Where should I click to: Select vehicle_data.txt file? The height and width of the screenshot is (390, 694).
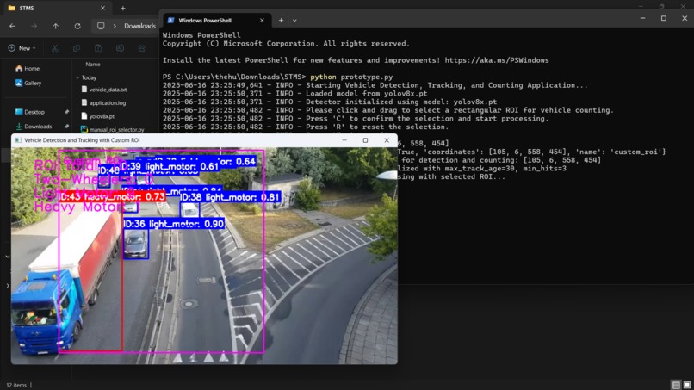tap(104, 90)
